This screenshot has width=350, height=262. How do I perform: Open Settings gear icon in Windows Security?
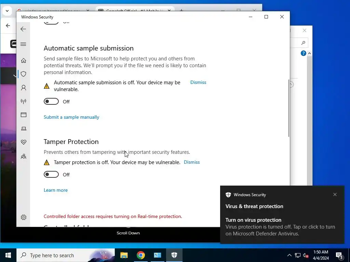pyautogui.click(x=24, y=217)
